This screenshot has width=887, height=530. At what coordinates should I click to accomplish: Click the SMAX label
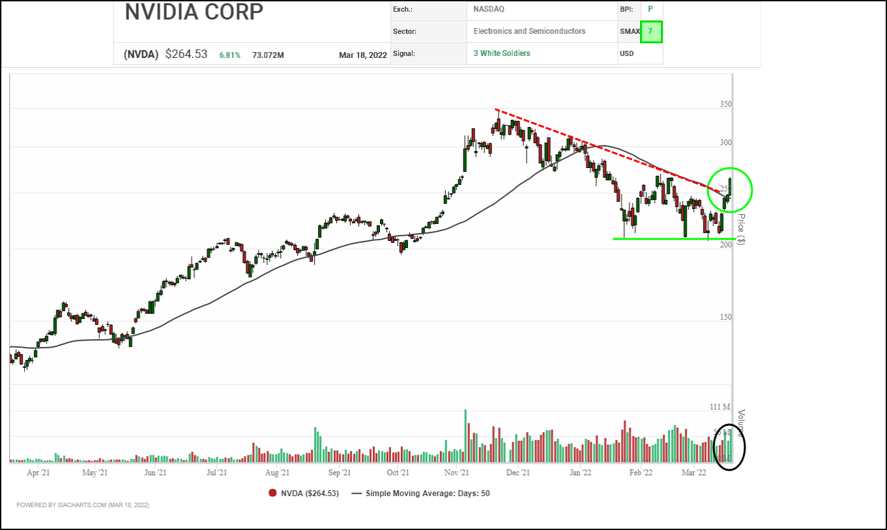click(630, 31)
